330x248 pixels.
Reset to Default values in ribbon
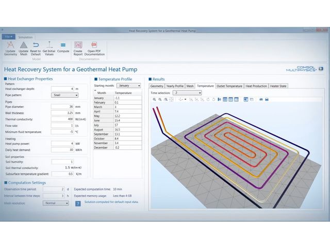tap(36, 45)
